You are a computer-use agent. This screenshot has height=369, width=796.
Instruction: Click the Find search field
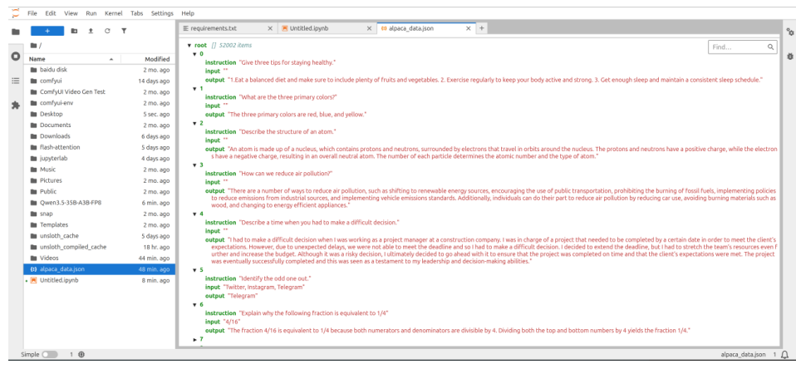tap(738, 47)
